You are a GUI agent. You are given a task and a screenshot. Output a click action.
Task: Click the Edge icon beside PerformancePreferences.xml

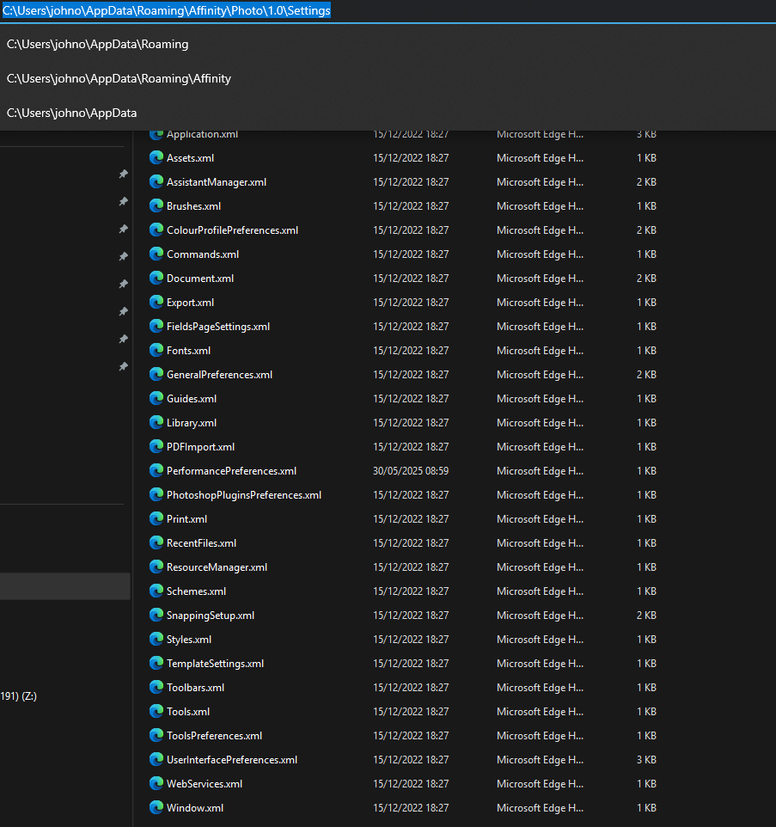click(x=156, y=470)
